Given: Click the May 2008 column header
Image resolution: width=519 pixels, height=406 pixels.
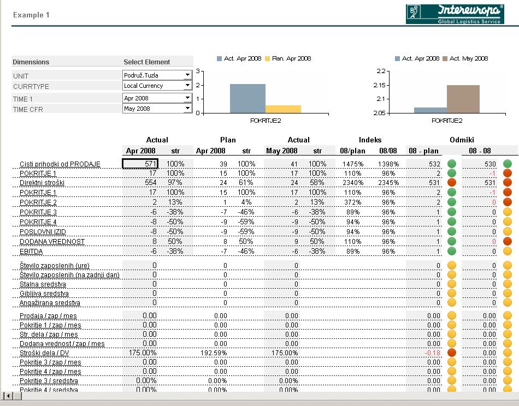Looking at the screenshot, I should 282,151.
